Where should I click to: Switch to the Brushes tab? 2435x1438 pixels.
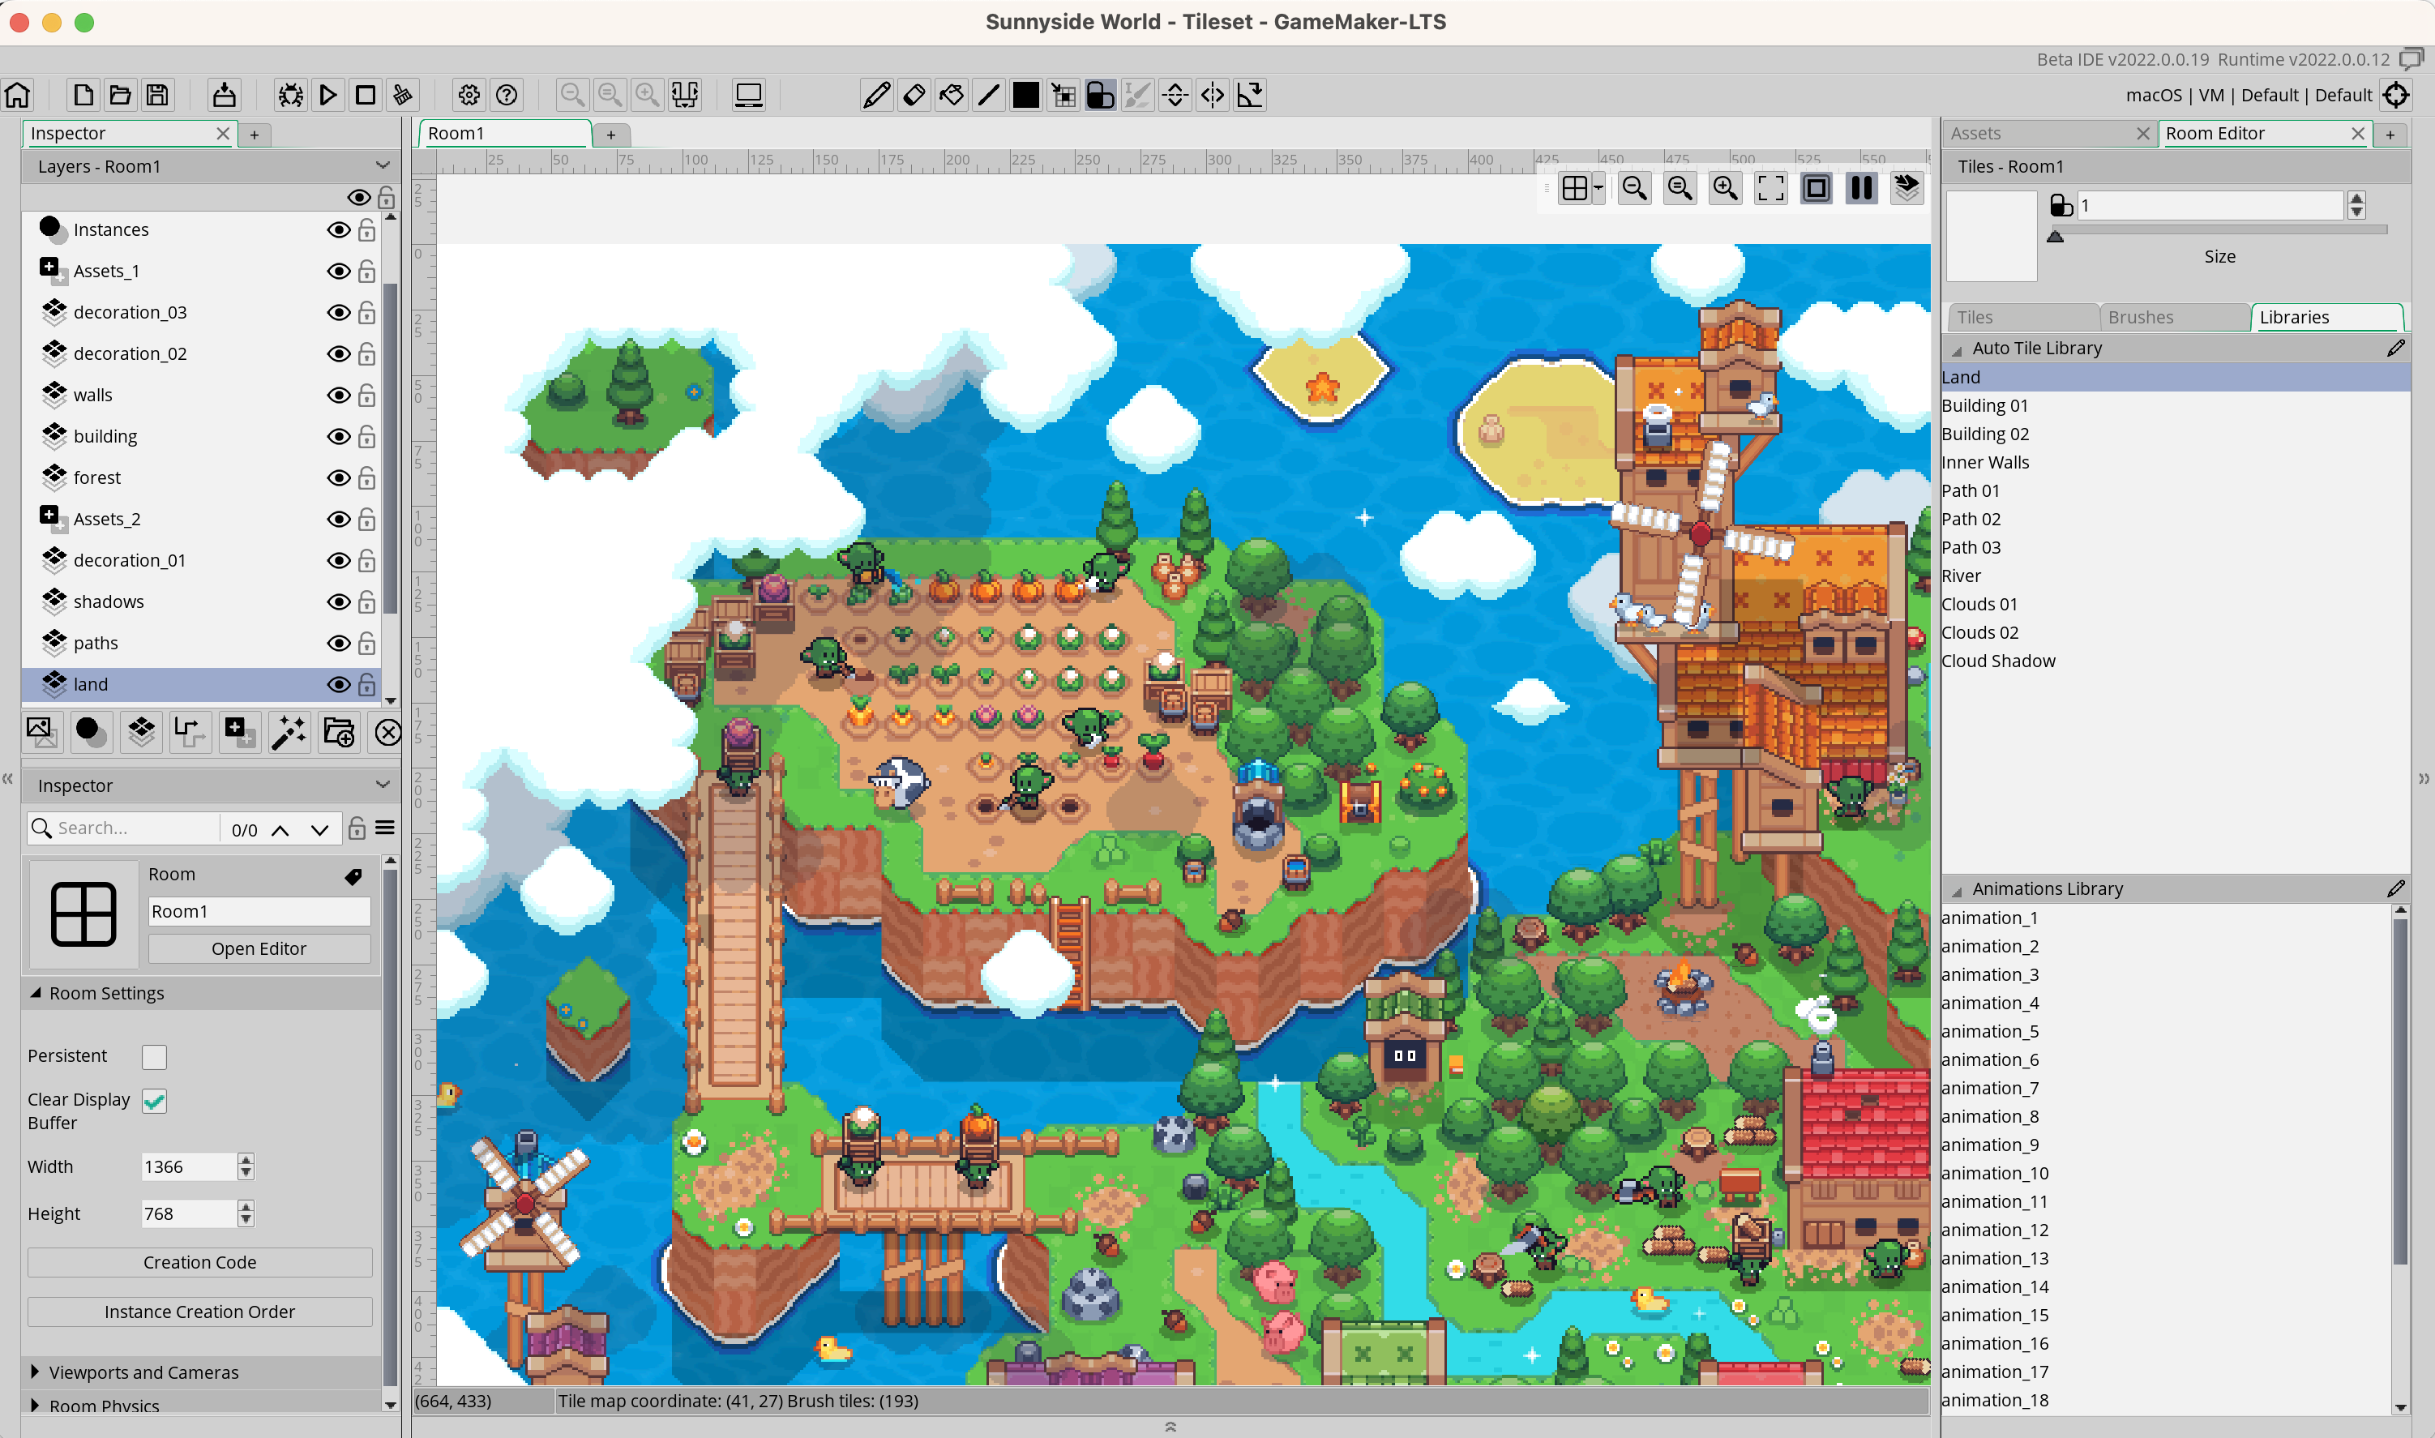pos(2174,317)
